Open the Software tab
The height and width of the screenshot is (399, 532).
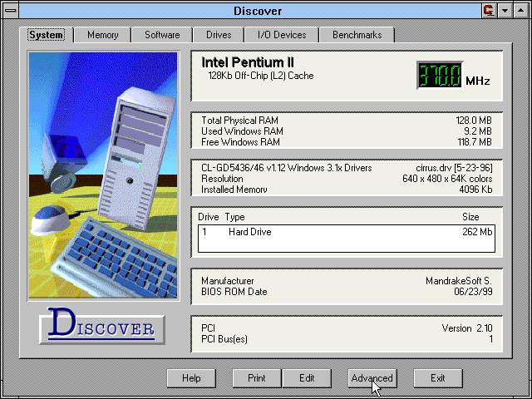[162, 35]
